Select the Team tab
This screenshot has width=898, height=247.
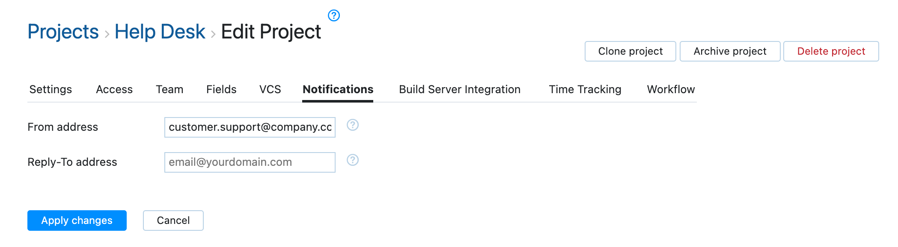pos(169,89)
